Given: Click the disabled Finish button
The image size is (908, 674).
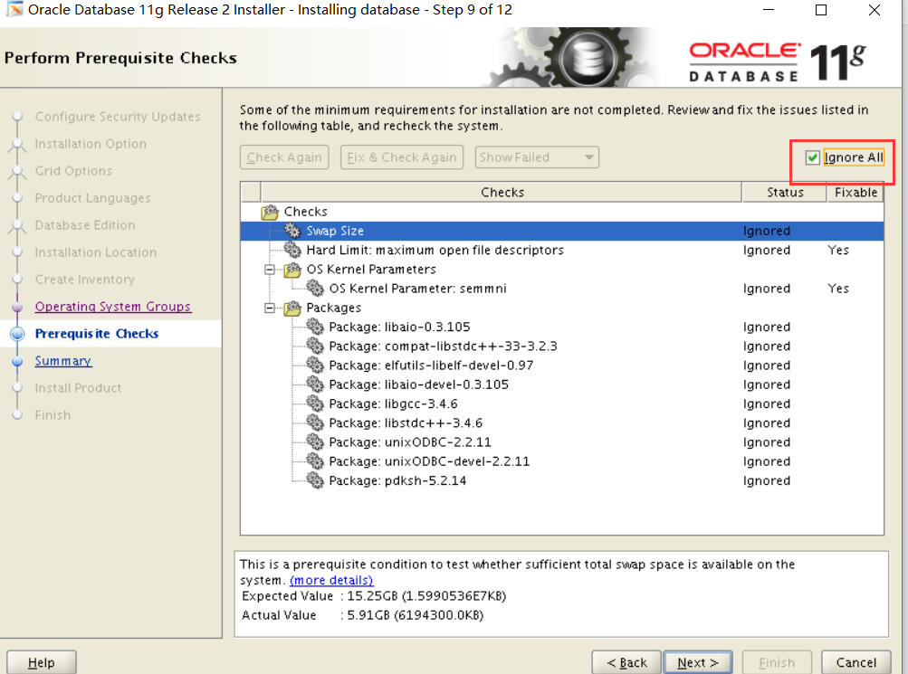Looking at the screenshot, I should (x=777, y=662).
